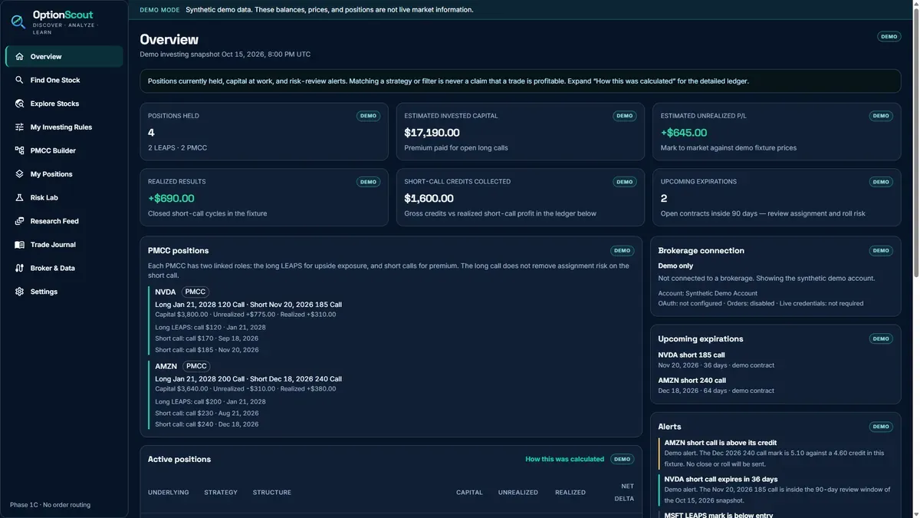This screenshot has width=920, height=518.
Task: Click "Phase 1C · No order routing" footer text
Action: 50,504
